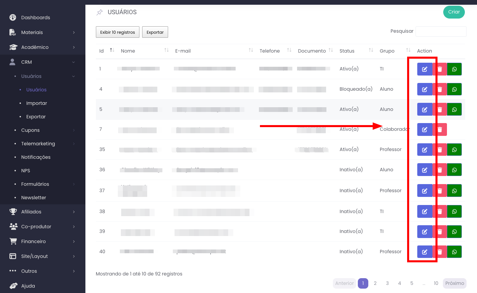This screenshot has height=293, width=477.
Task: Delete user 38 with the trash icon
Action: pos(440,212)
